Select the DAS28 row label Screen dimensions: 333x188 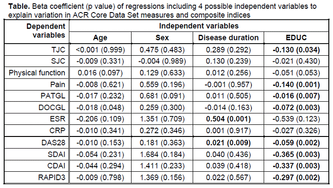click(54, 142)
